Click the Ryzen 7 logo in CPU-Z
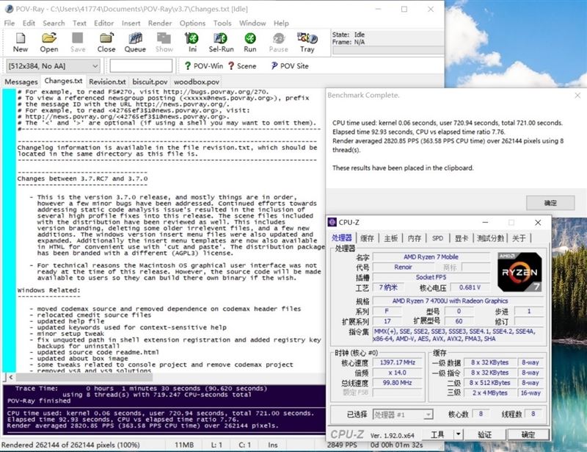 [519, 272]
